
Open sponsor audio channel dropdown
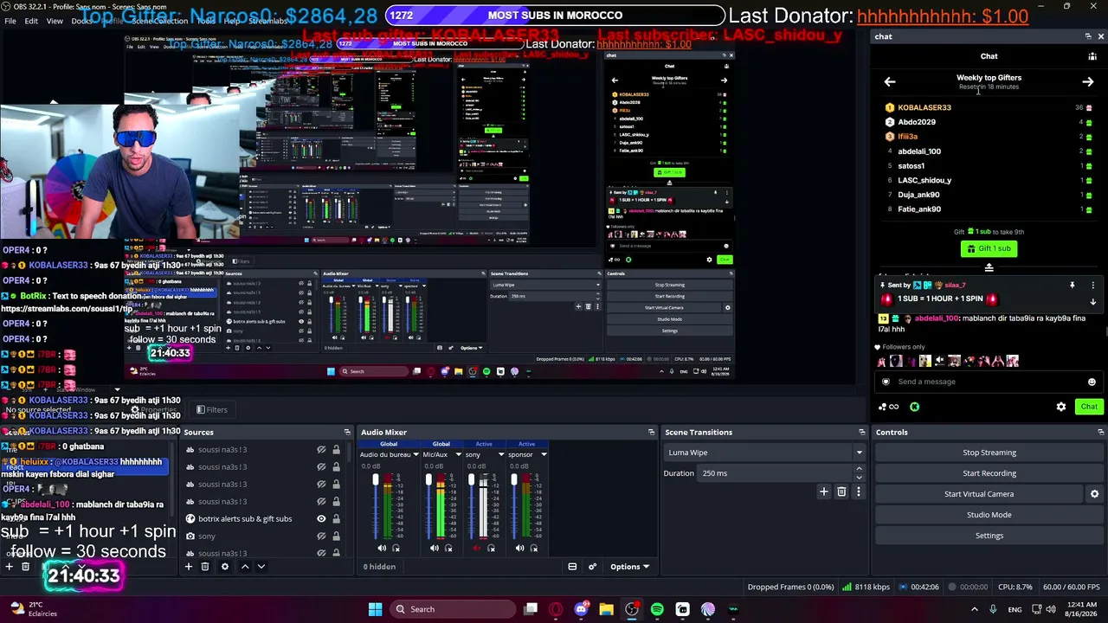point(544,454)
